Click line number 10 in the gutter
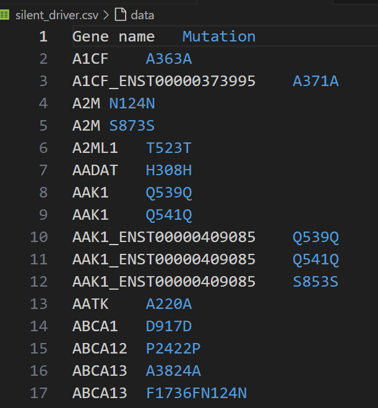Image resolution: width=378 pixels, height=408 pixels. tap(39, 237)
